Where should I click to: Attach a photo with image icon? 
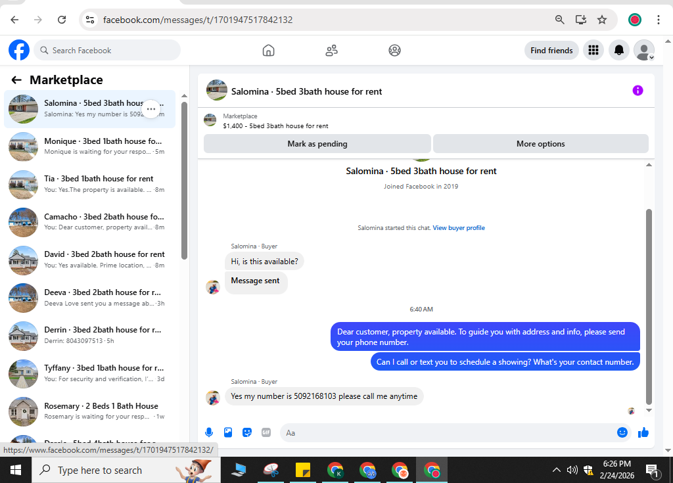pos(228,432)
